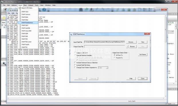The height and width of the screenshot is (106, 178).
Task: Select STAR*TopDL converter entry
Action: point(28,44)
